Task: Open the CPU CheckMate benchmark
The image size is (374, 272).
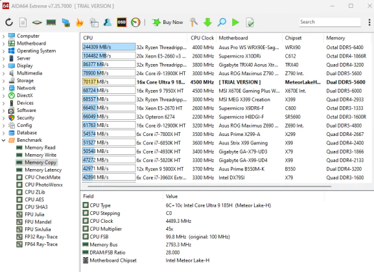Action: (x=43, y=177)
